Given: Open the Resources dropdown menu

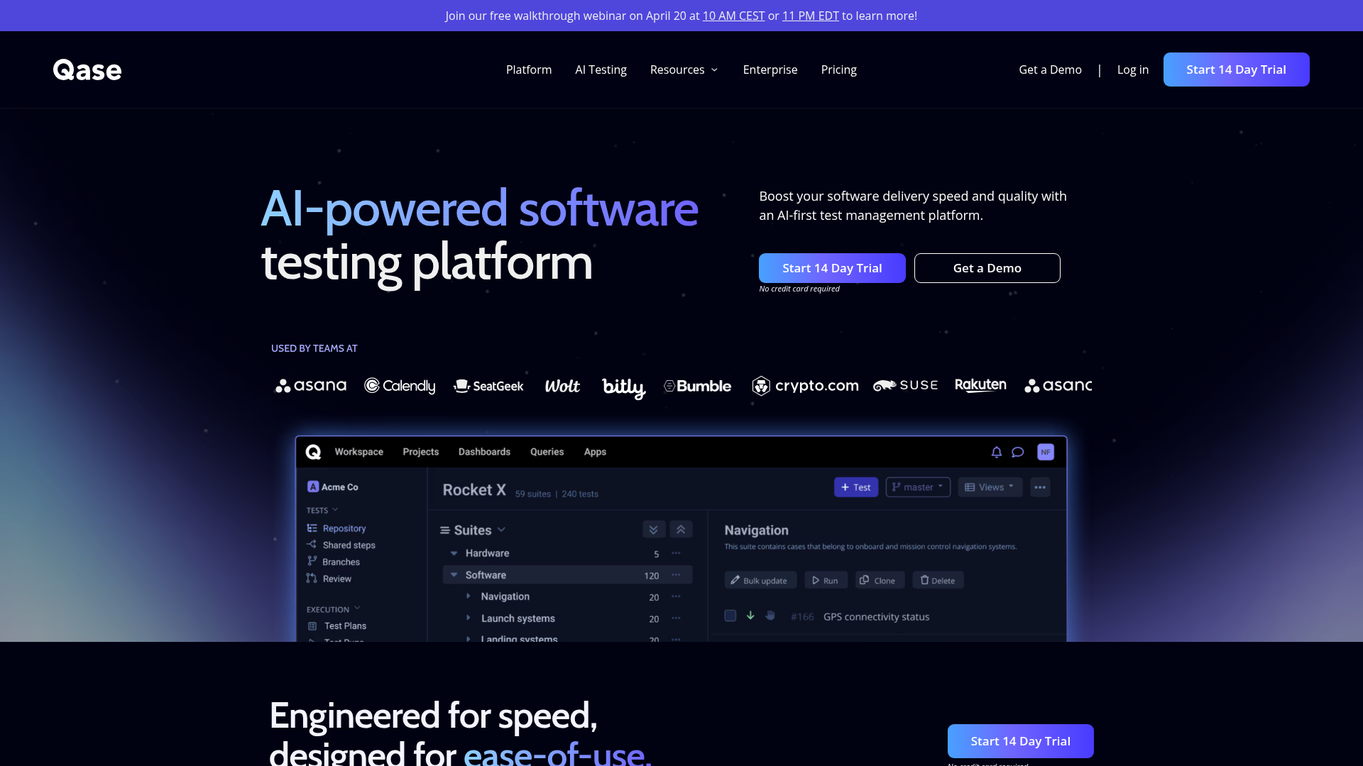Looking at the screenshot, I should 684,70.
